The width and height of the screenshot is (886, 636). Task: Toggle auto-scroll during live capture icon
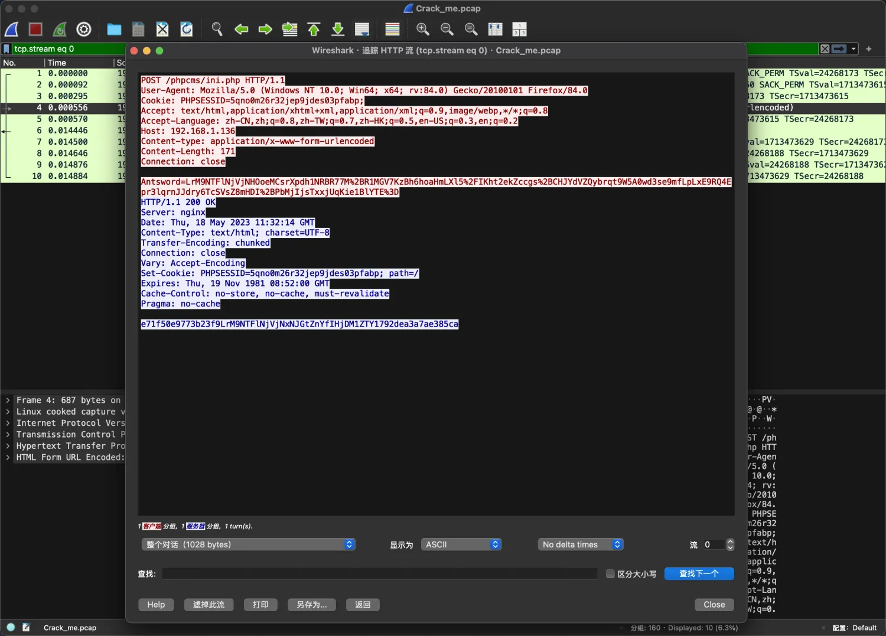[x=362, y=29]
